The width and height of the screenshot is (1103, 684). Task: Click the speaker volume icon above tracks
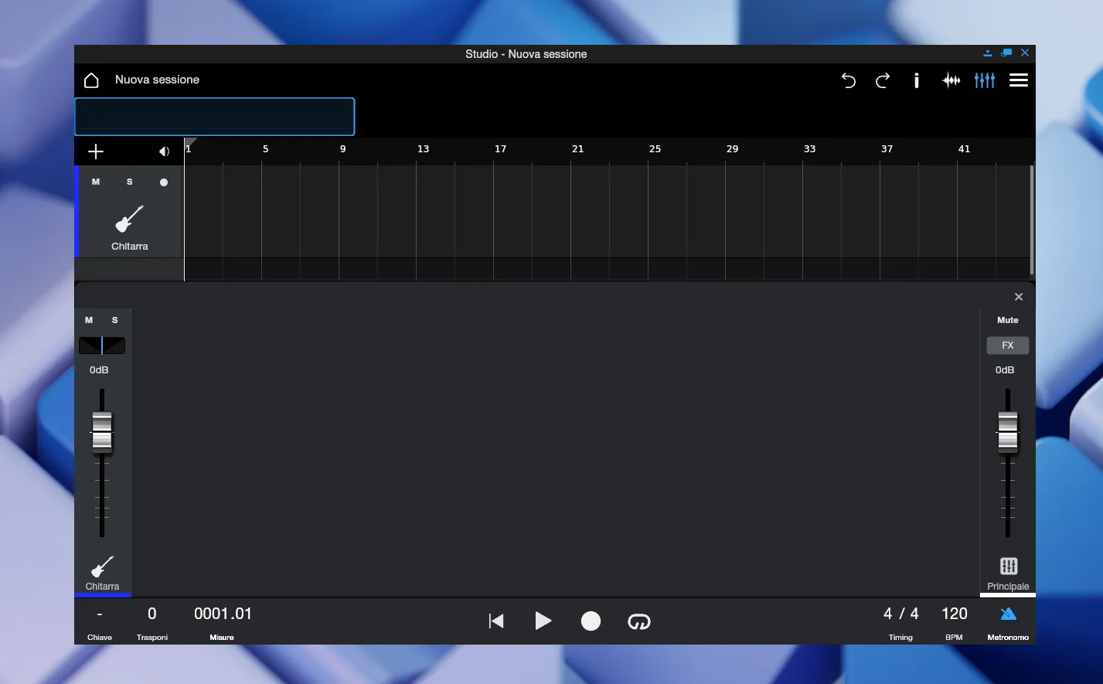click(164, 151)
